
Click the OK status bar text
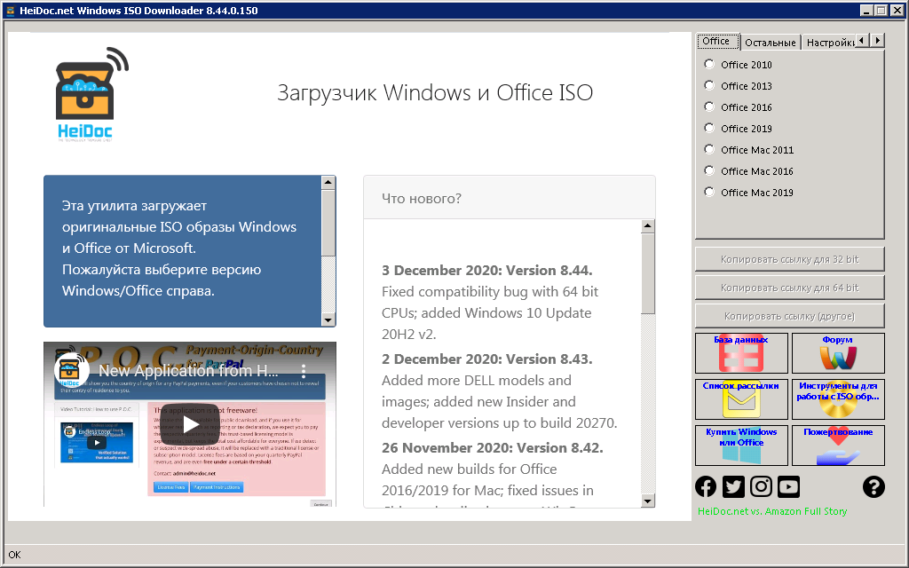pyautogui.click(x=14, y=555)
